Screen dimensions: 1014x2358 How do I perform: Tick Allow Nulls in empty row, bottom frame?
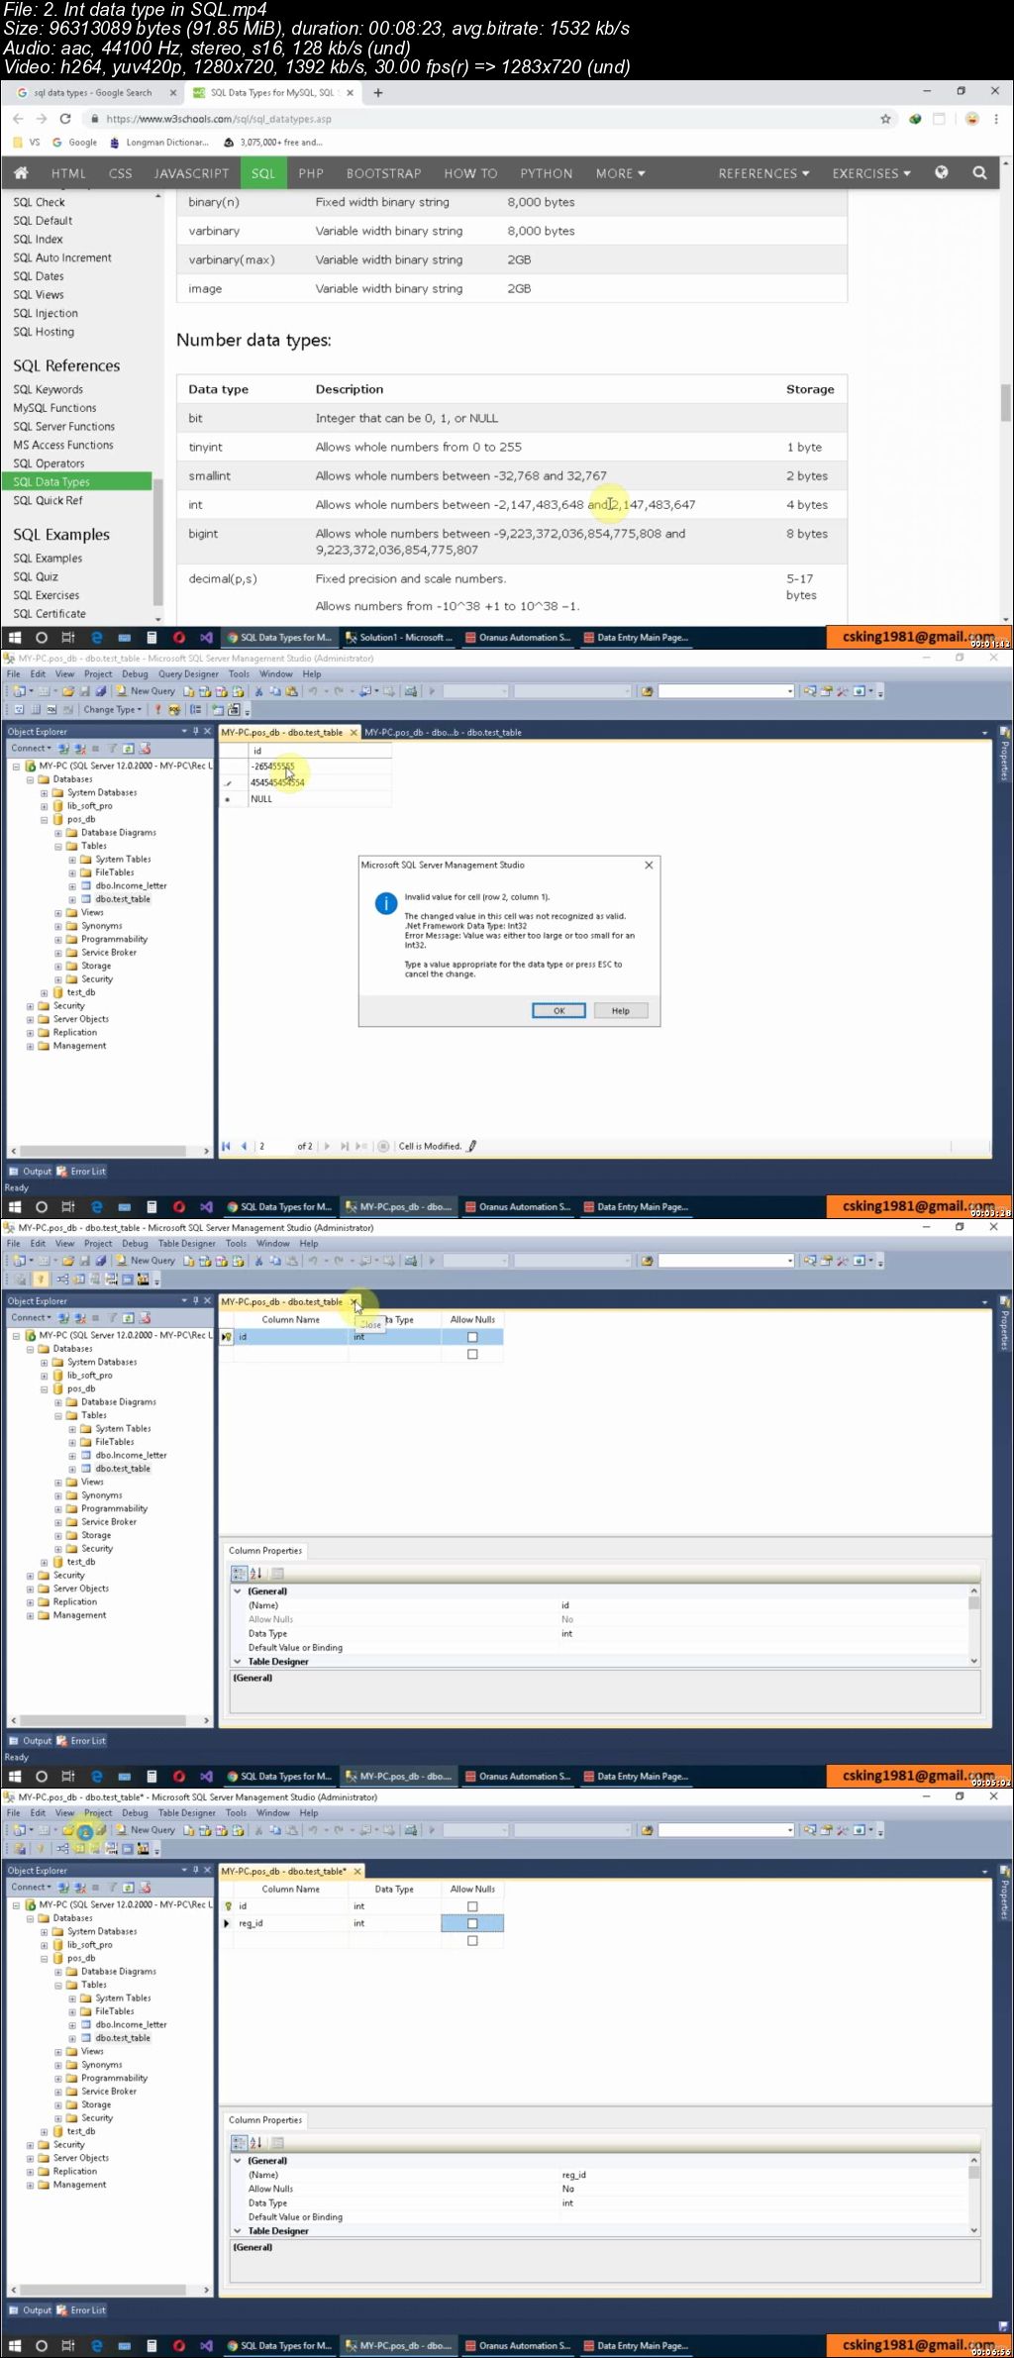(472, 1941)
